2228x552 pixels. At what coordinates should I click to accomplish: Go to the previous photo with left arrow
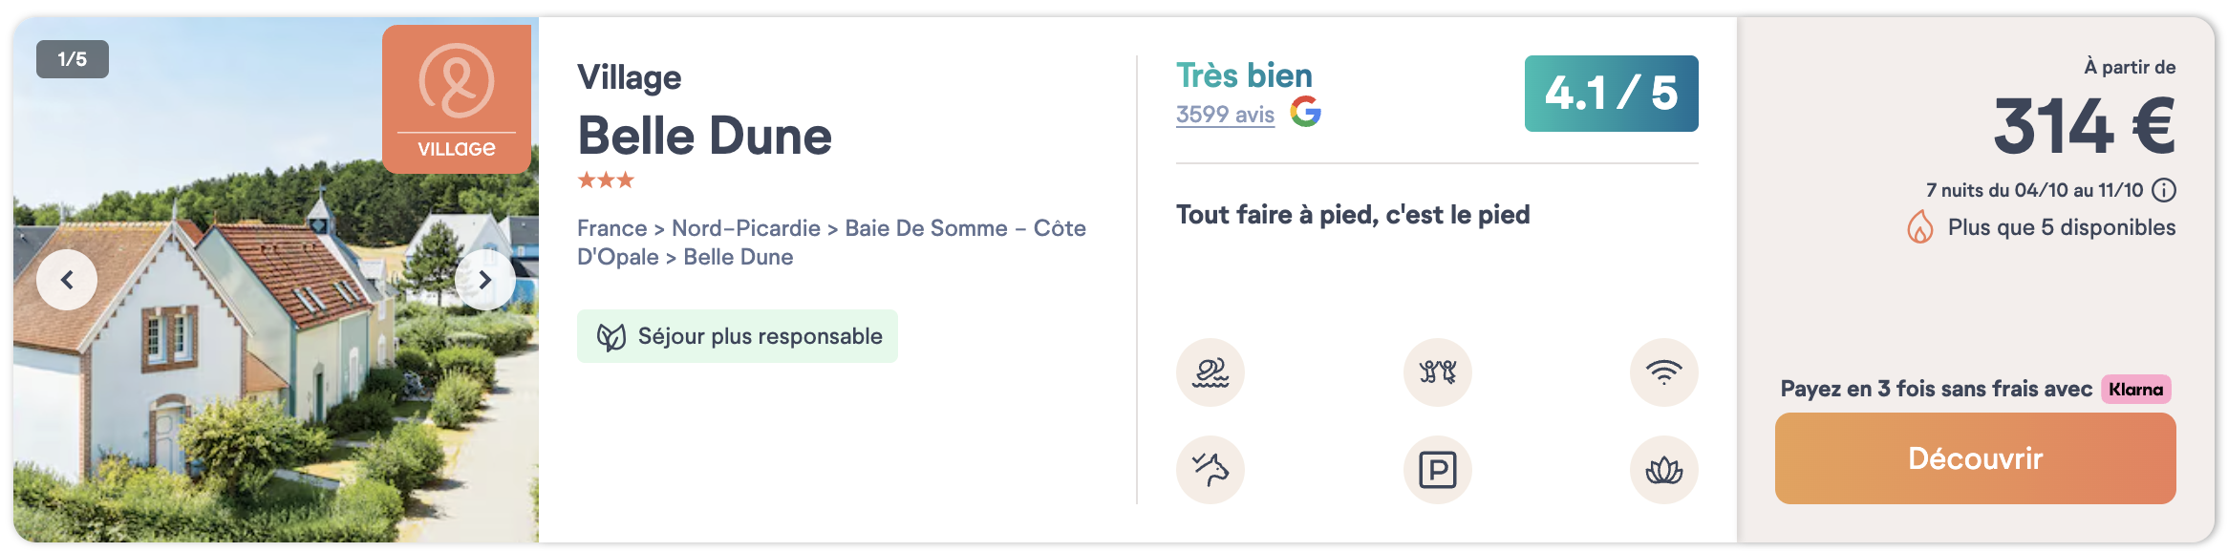[x=67, y=280]
